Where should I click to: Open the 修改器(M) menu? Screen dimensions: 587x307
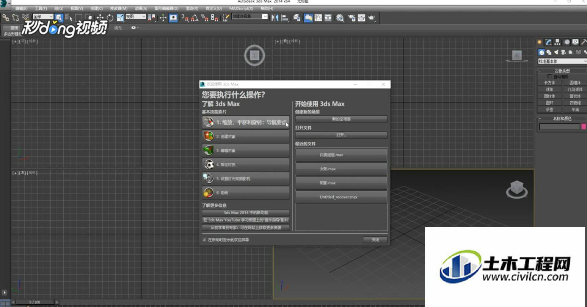[x=119, y=8]
